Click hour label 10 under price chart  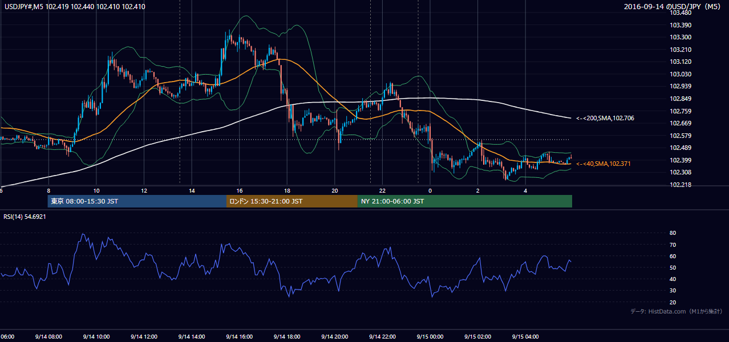coord(96,190)
